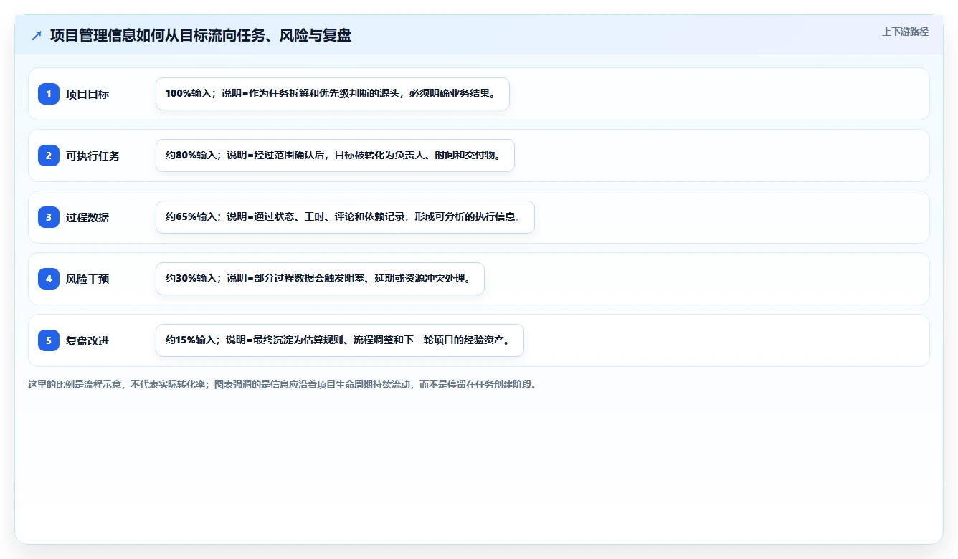Click the 约65%输入 description box
958x559 pixels.
coord(345,217)
